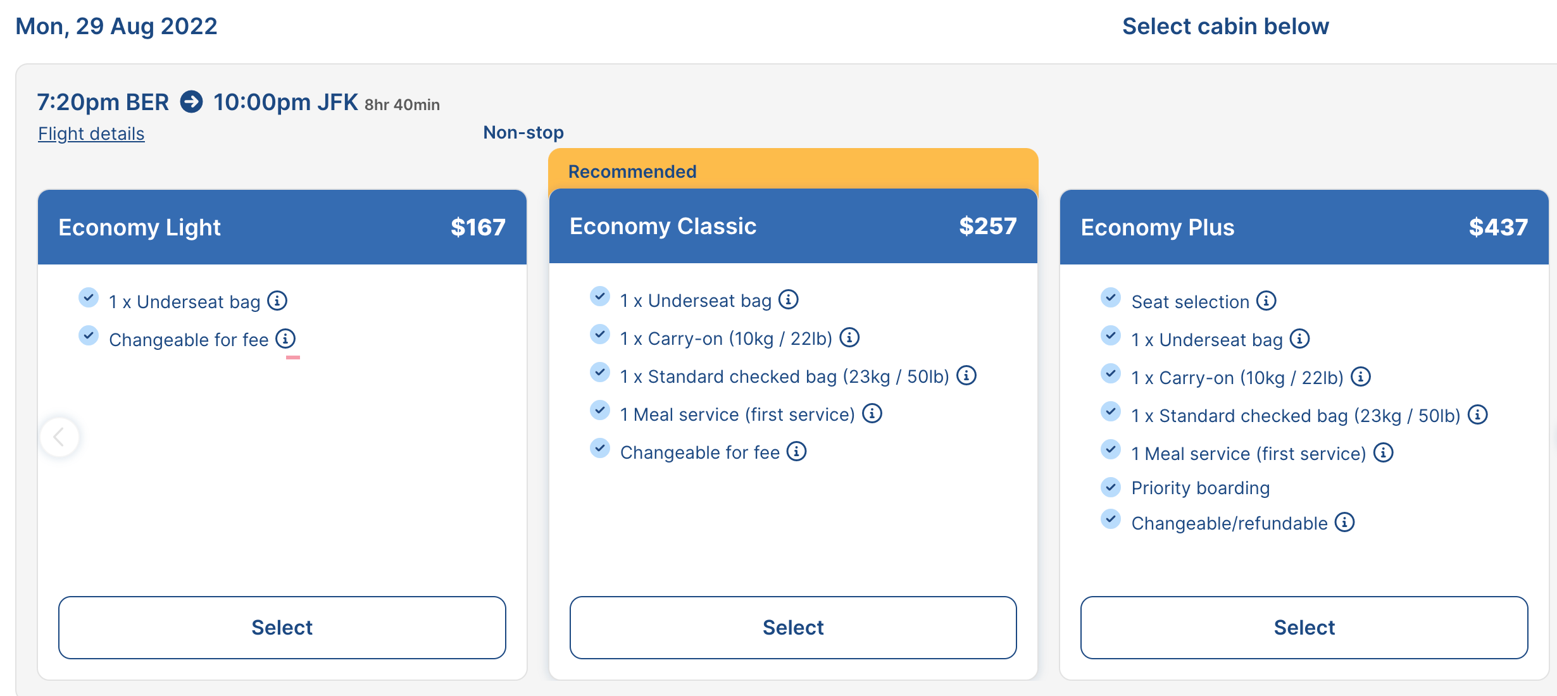Open info for Economy Light changeable fee
Viewport: 1557px width, 696px height.
pyautogui.click(x=285, y=339)
